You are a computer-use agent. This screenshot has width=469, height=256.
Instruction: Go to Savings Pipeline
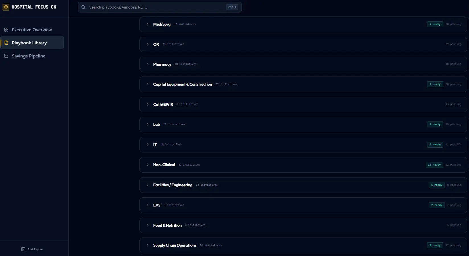(32, 56)
